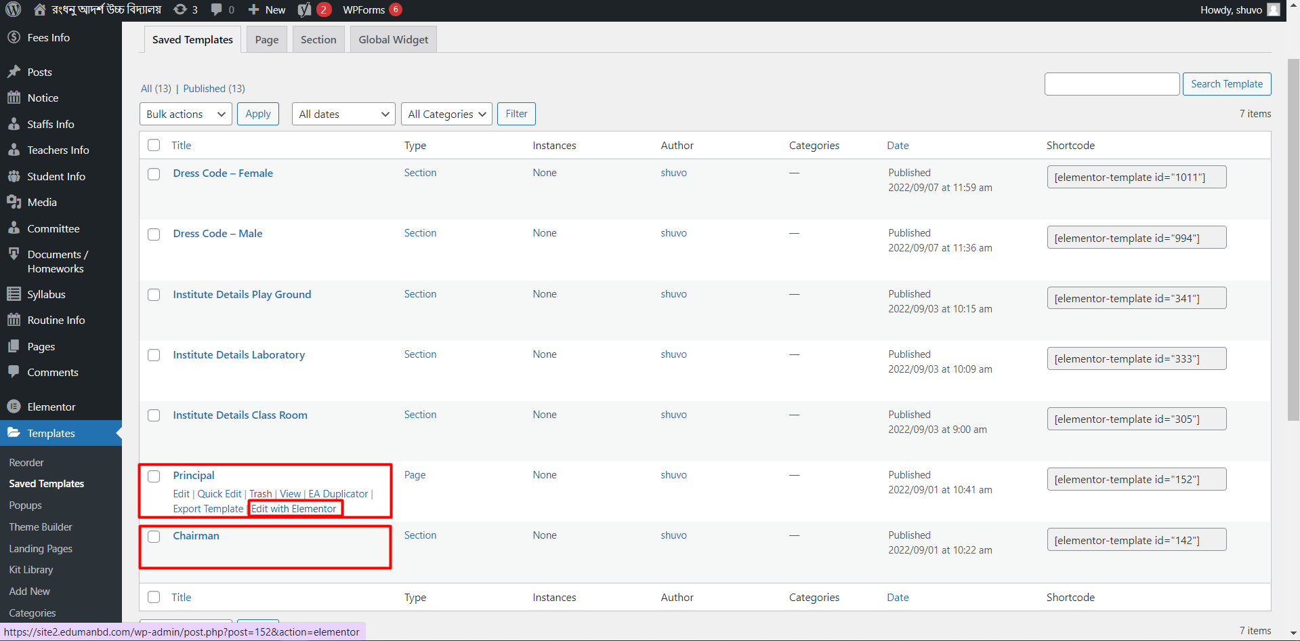Click the plus New icon
The image size is (1300, 641).
pyautogui.click(x=254, y=9)
